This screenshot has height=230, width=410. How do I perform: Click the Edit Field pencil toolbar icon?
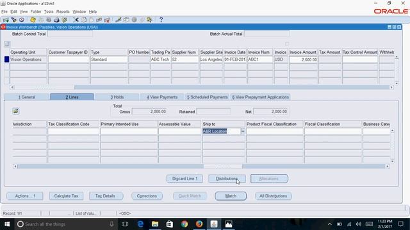click(x=118, y=20)
